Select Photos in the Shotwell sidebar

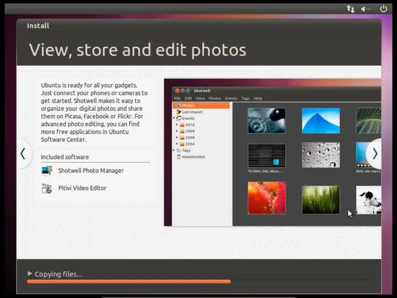pos(201,106)
